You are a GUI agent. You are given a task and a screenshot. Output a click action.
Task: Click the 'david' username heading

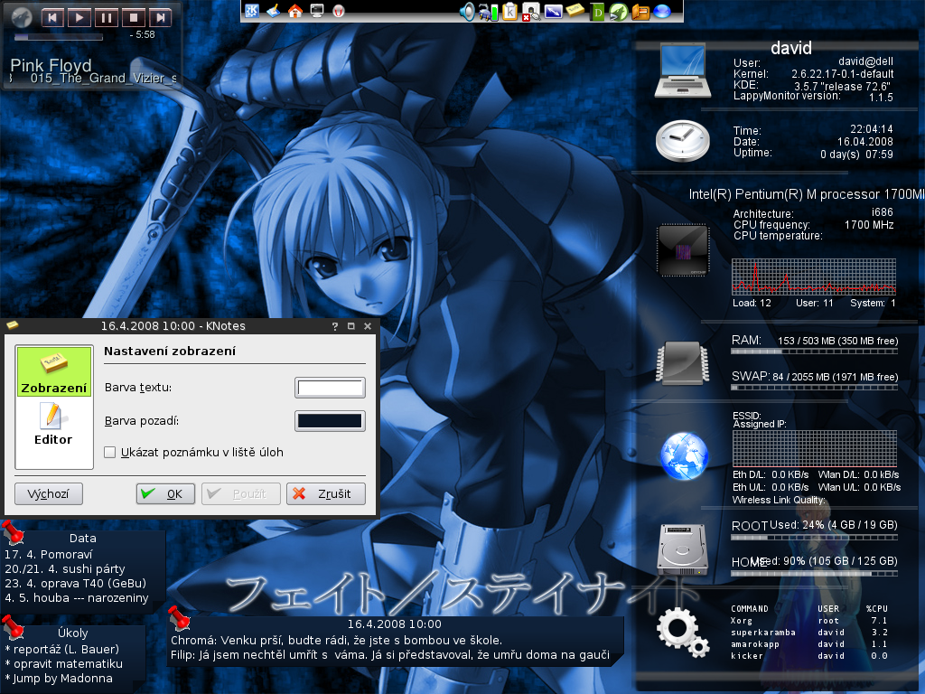(791, 48)
